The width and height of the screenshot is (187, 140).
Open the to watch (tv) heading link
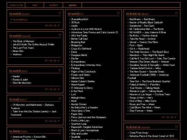(75, 14)
